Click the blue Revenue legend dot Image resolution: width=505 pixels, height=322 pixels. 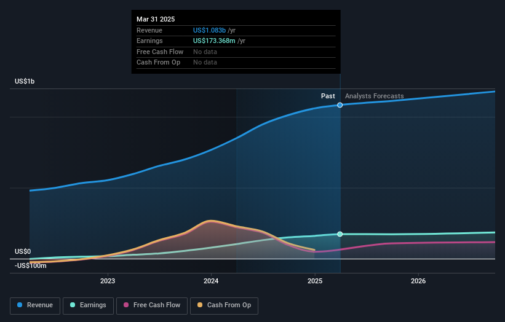[x=20, y=305]
